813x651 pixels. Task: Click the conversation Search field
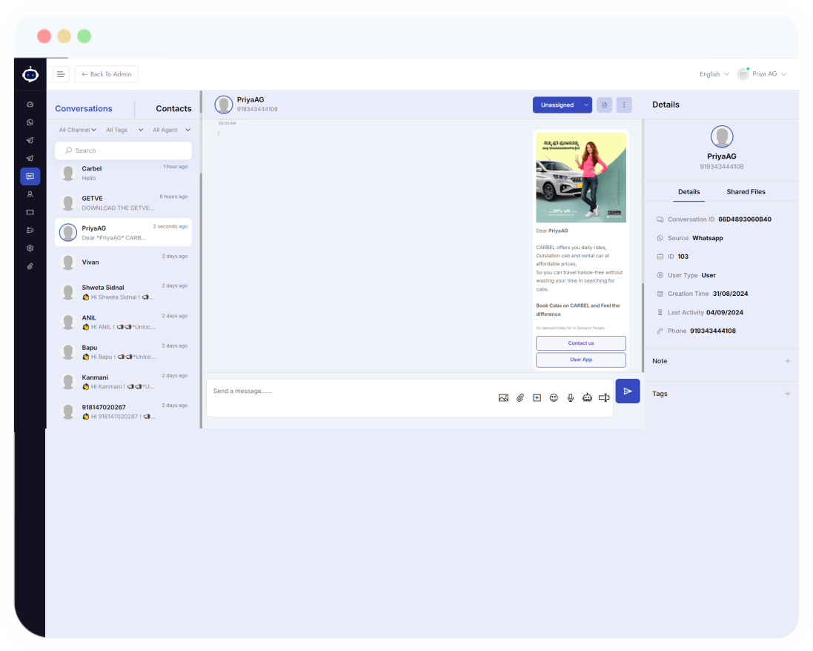click(x=123, y=151)
